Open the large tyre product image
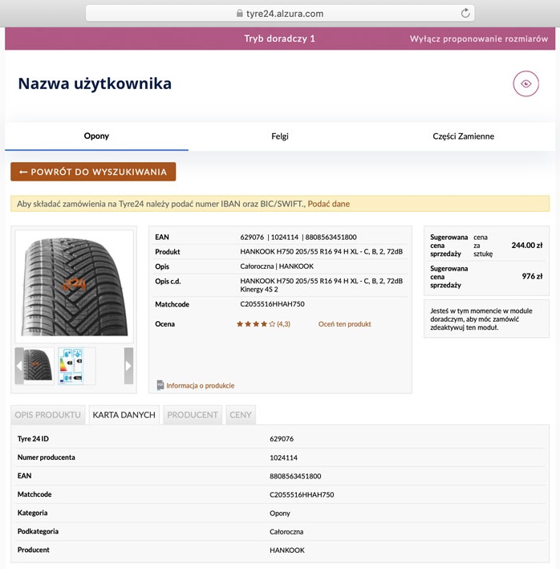This screenshot has height=569, width=560. tap(75, 287)
